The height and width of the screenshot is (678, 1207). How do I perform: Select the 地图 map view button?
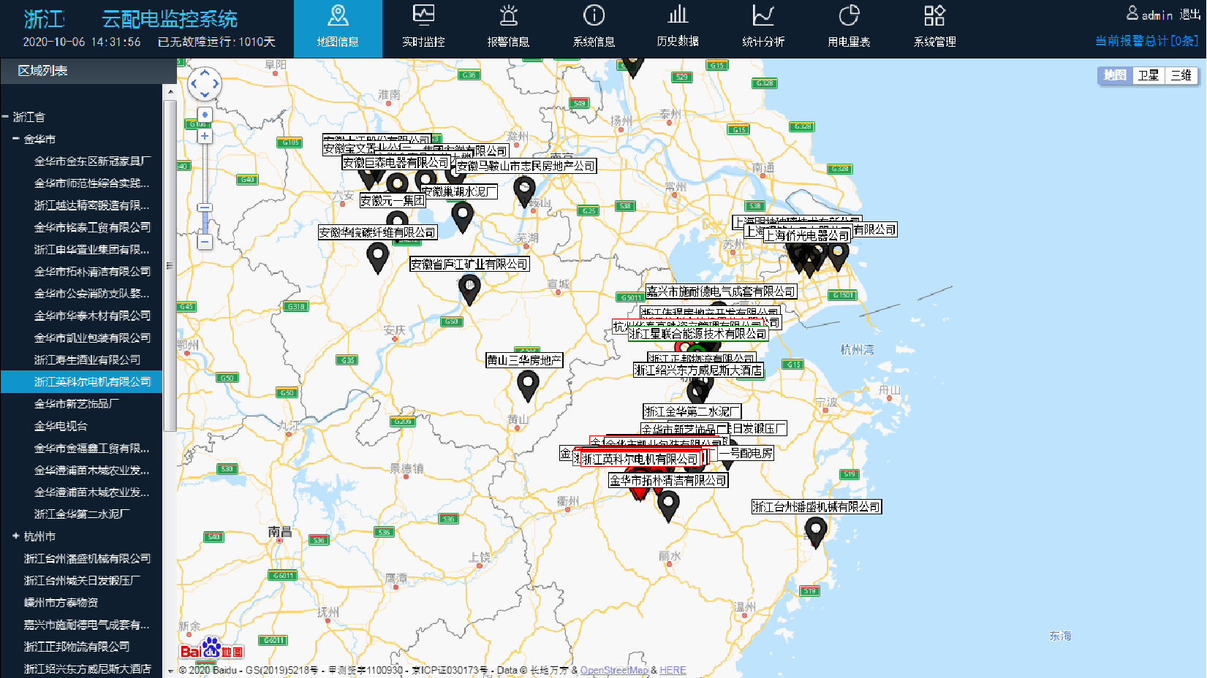coord(1115,75)
